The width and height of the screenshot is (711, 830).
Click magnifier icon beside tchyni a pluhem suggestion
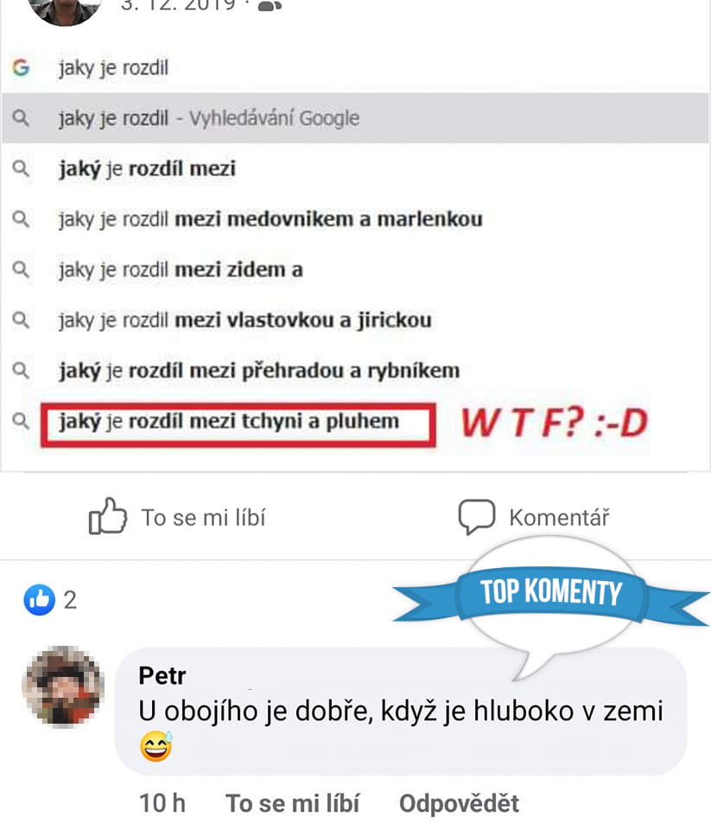[x=21, y=421]
